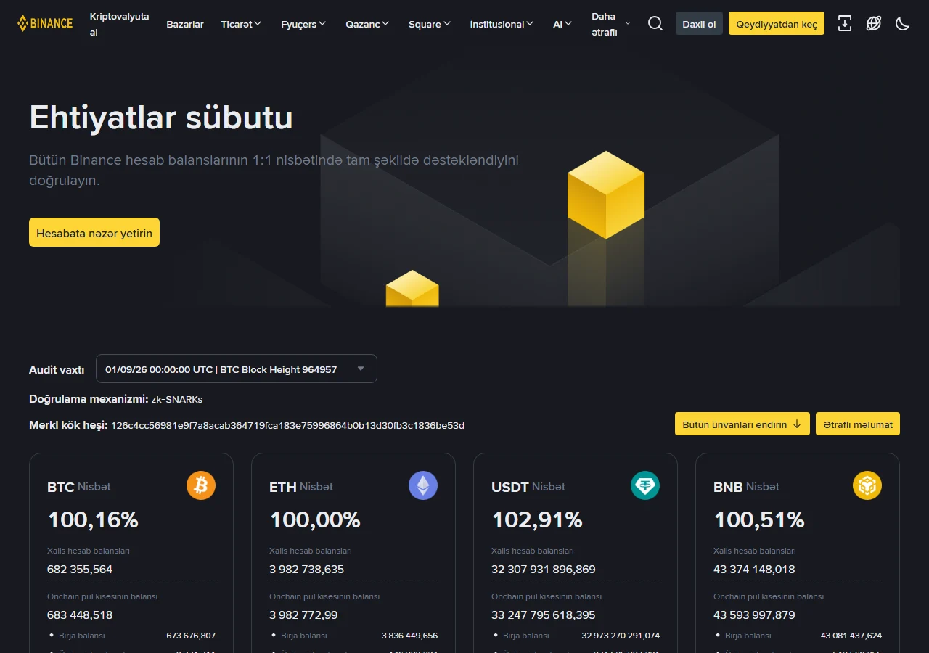Click ETH onchain balance 3 982 772,99
This screenshot has height=653, width=929.
coord(303,615)
